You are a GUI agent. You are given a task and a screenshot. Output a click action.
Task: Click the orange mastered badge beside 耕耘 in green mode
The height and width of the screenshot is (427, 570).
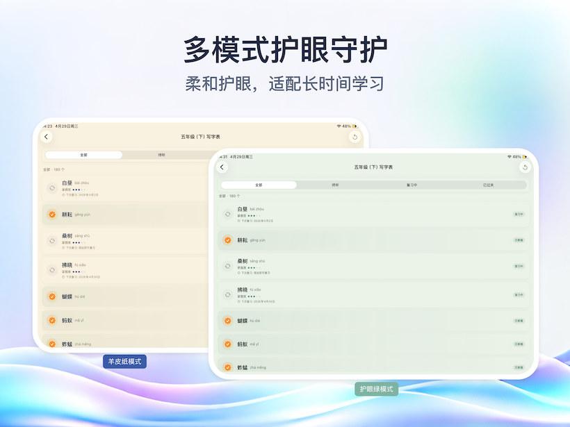227,240
